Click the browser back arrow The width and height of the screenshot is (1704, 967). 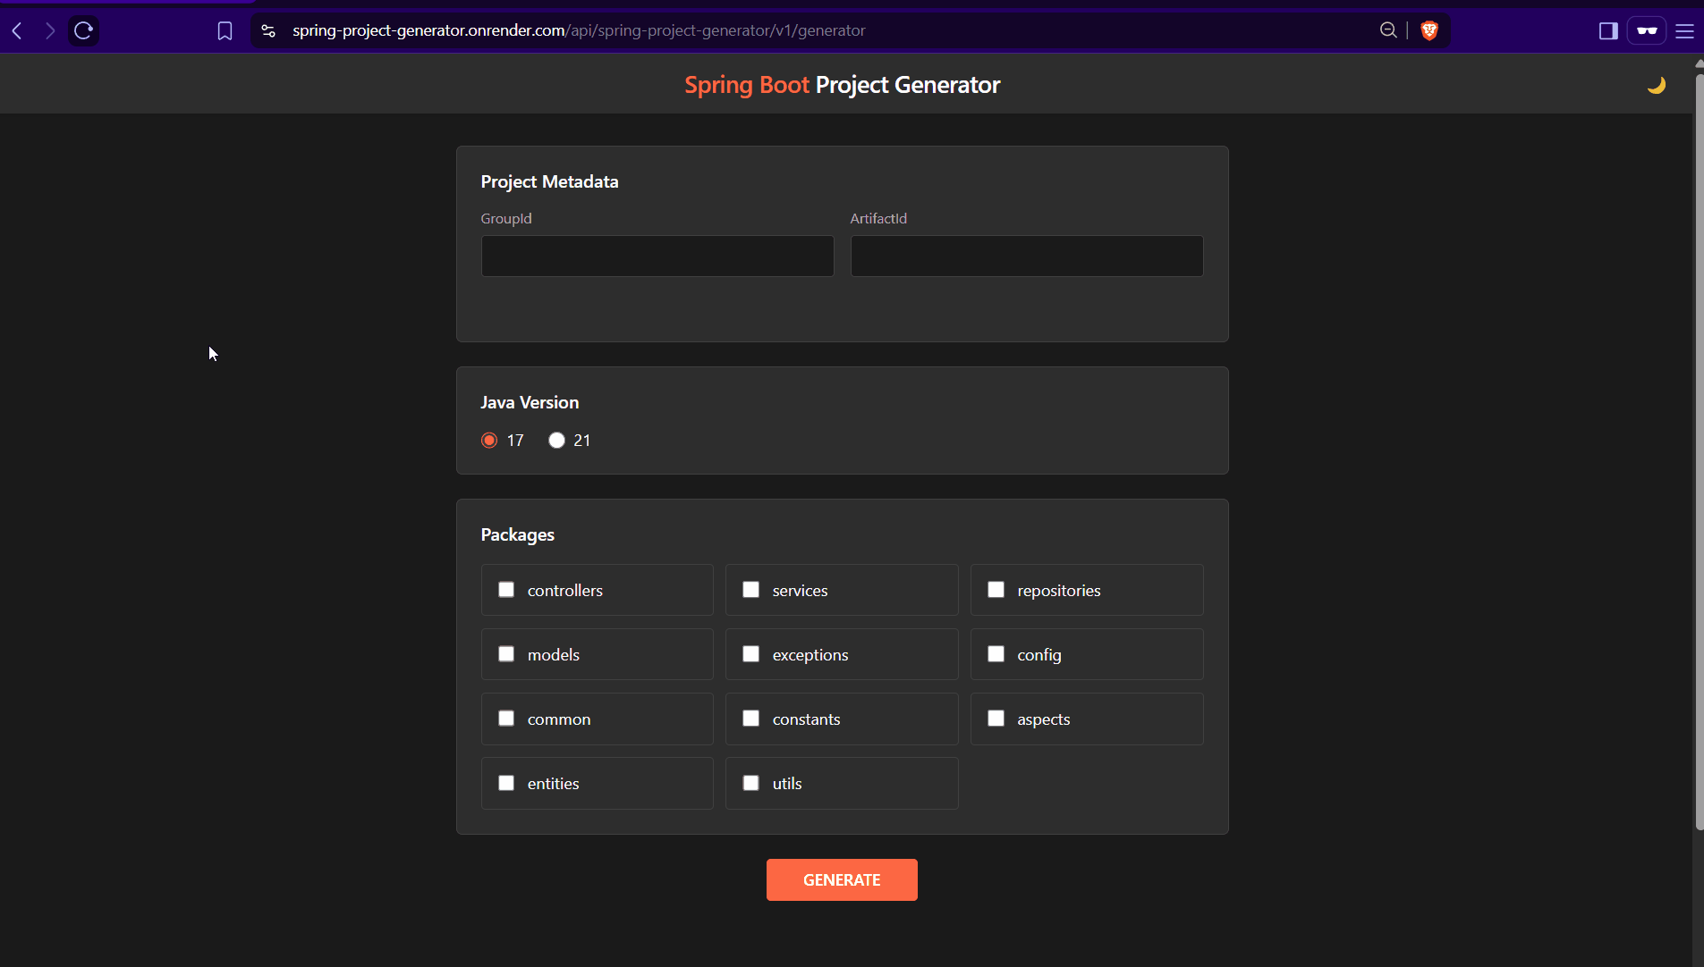coord(17,31)
